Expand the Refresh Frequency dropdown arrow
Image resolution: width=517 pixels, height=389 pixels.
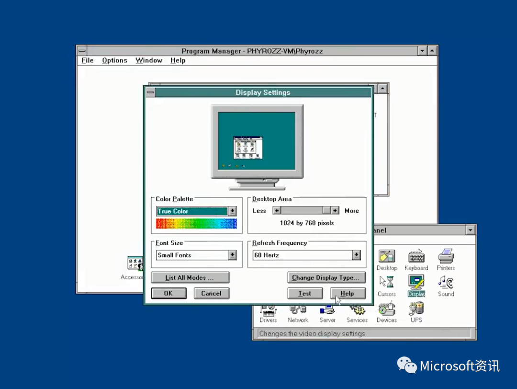[x=356, y=255]
